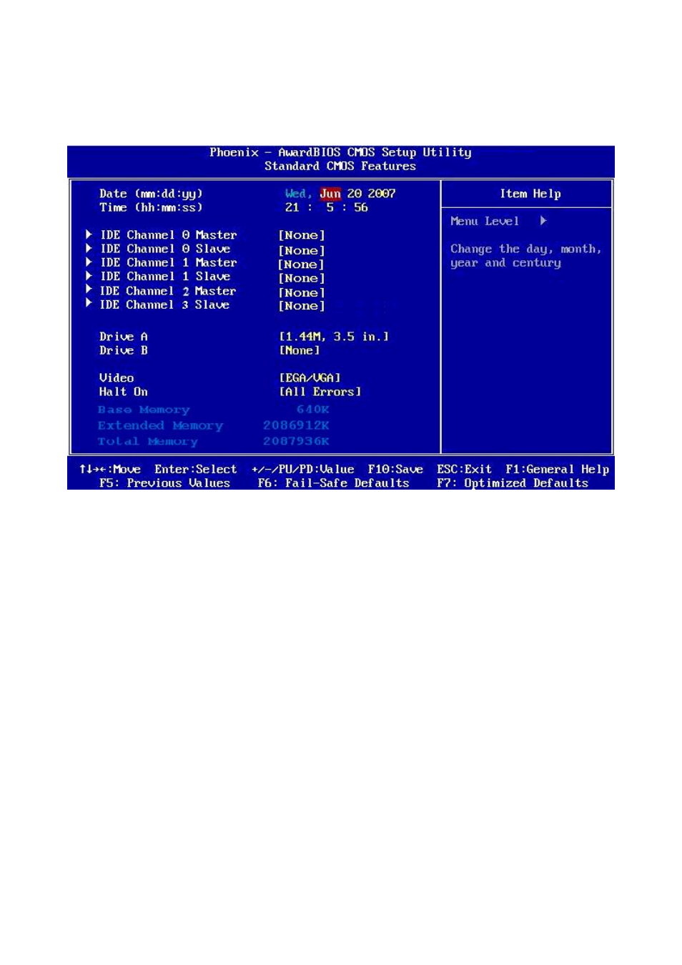Viewport: 682px width, 965px height.
Task: Select IDE Channel 1 Slave label
Action: coord(165,276)
